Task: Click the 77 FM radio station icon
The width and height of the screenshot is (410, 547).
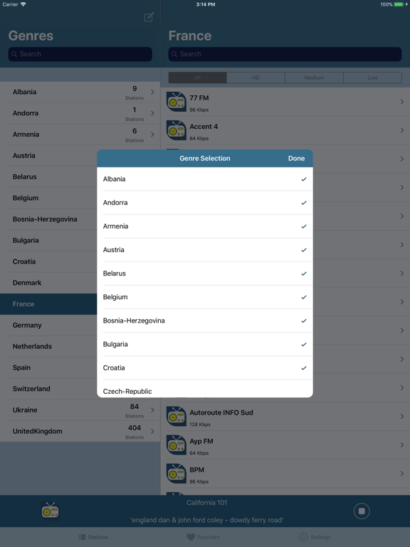Action: 176,102
